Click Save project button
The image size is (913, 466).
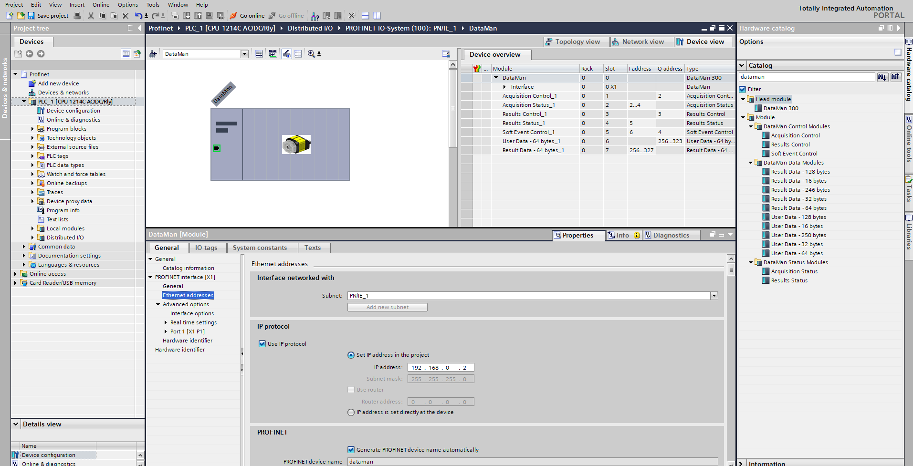tap(48, 16)
